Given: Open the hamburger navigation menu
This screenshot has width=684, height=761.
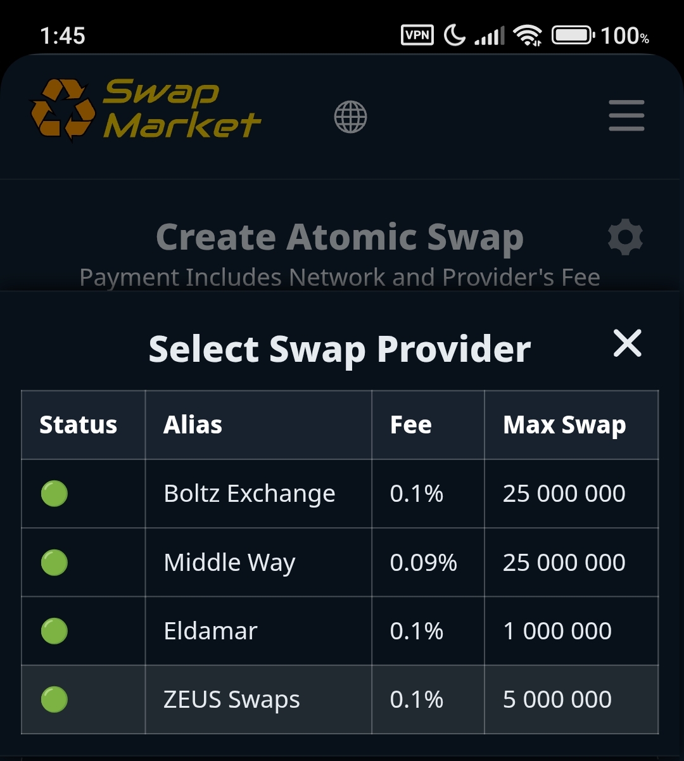Looking at the screenshot, I should 626,116.
